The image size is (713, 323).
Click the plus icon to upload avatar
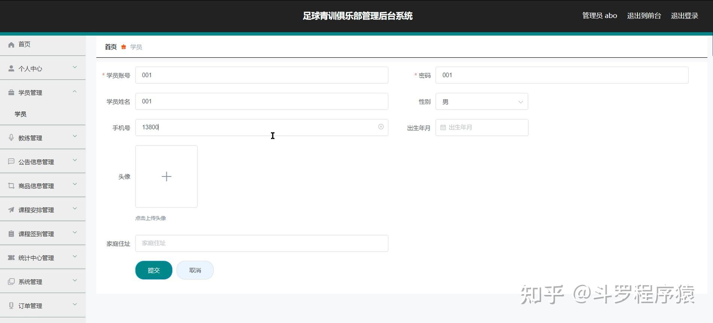click(166, 176)
